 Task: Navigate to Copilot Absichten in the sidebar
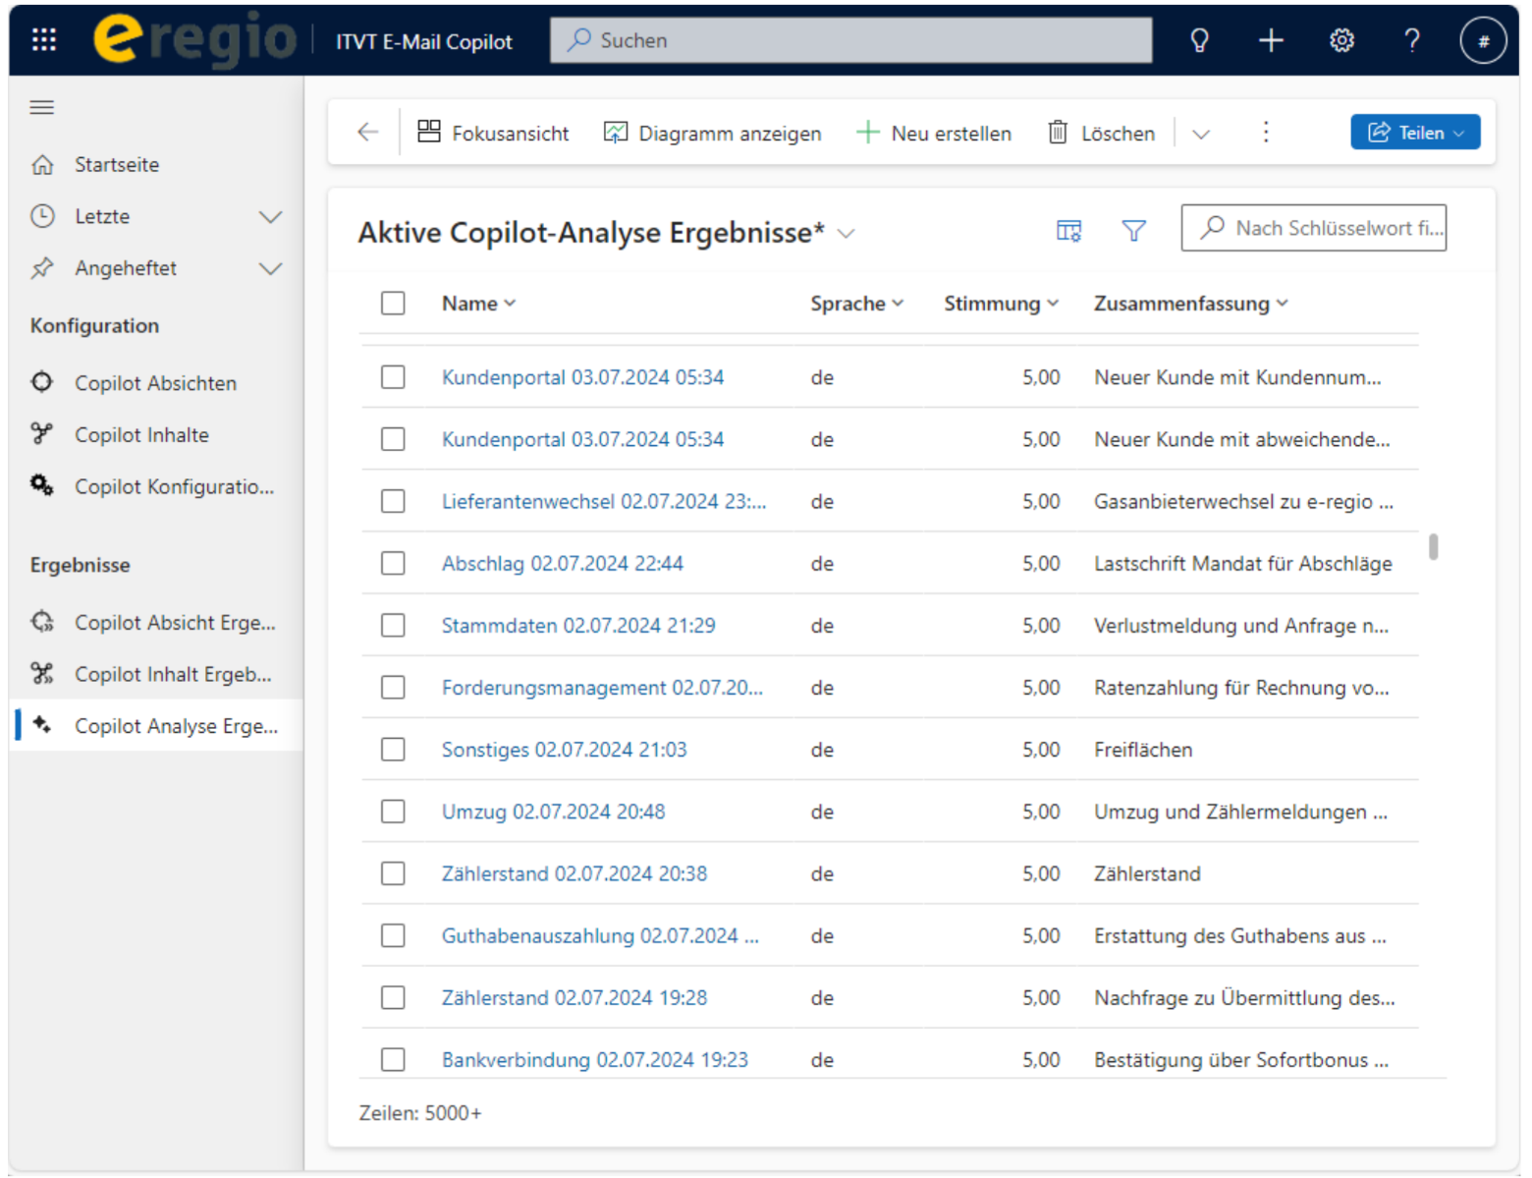(x=154, y=383)
